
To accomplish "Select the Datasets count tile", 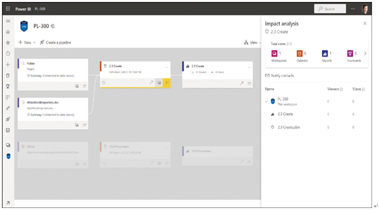I will click(x=302, y=56).
